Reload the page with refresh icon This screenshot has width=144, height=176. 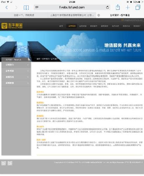[108, 7]
